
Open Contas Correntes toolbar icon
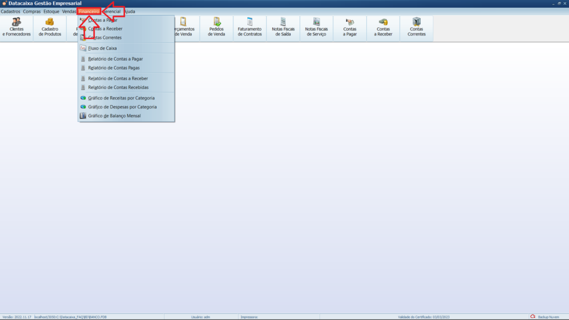click(x=416, y=28)
